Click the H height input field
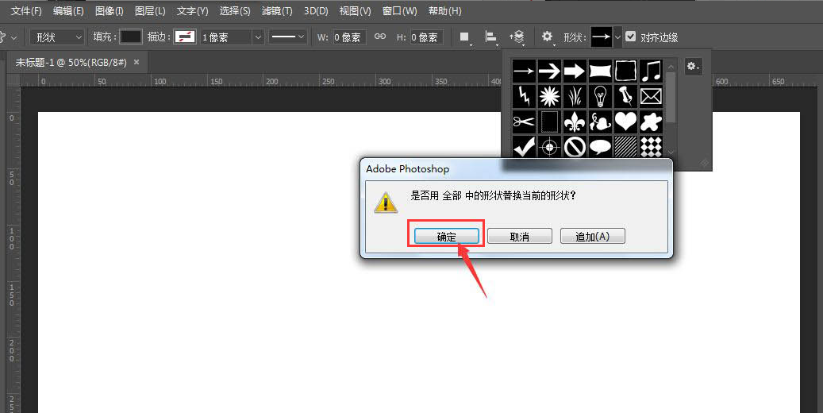This screenshot has height=413, width=823. coord(425,37)
